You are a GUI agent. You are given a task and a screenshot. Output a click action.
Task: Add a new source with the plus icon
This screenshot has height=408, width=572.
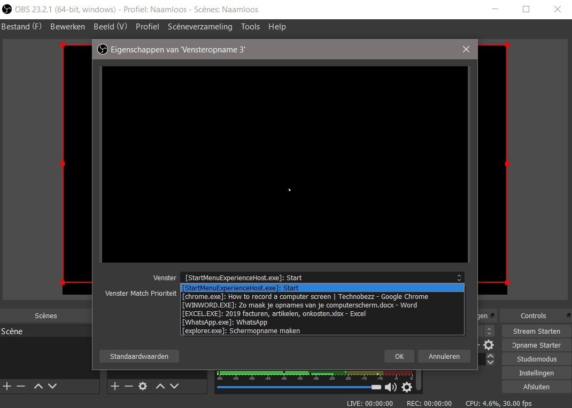point(114,386)
